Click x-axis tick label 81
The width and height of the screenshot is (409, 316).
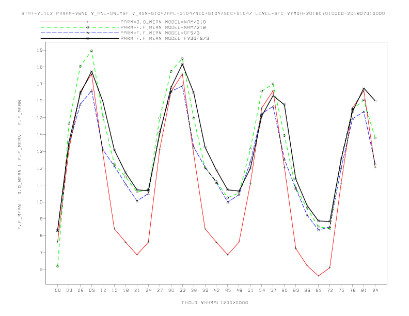(364, 290)
